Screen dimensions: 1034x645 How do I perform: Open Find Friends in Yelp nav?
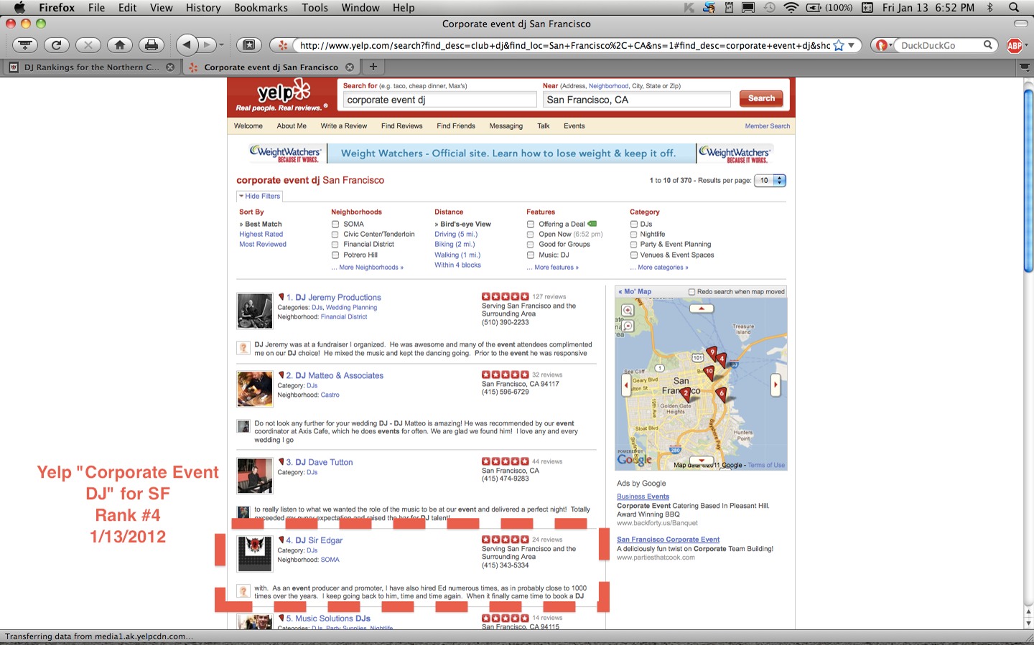point(456,126)
